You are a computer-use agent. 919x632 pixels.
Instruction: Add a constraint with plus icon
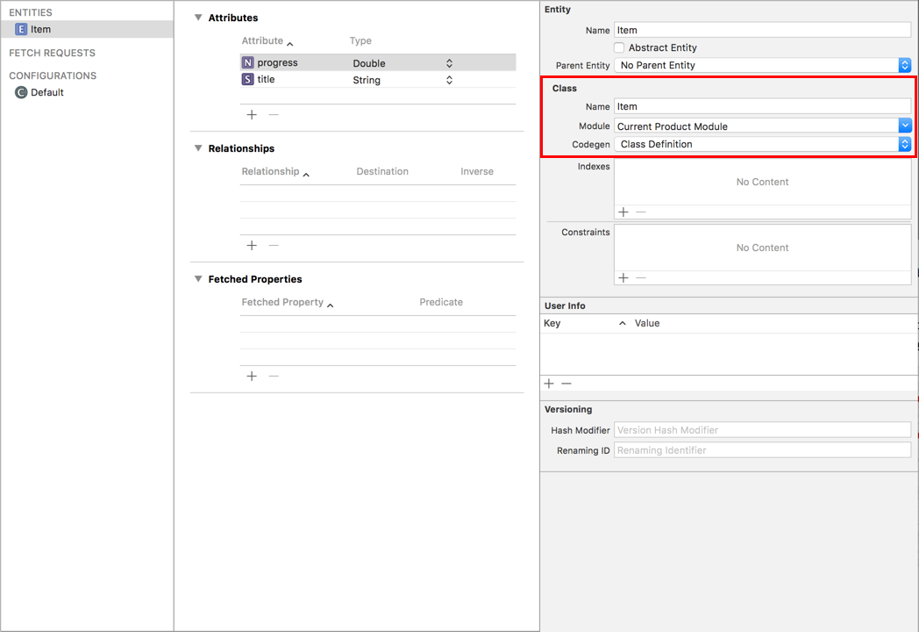point(623,277)
